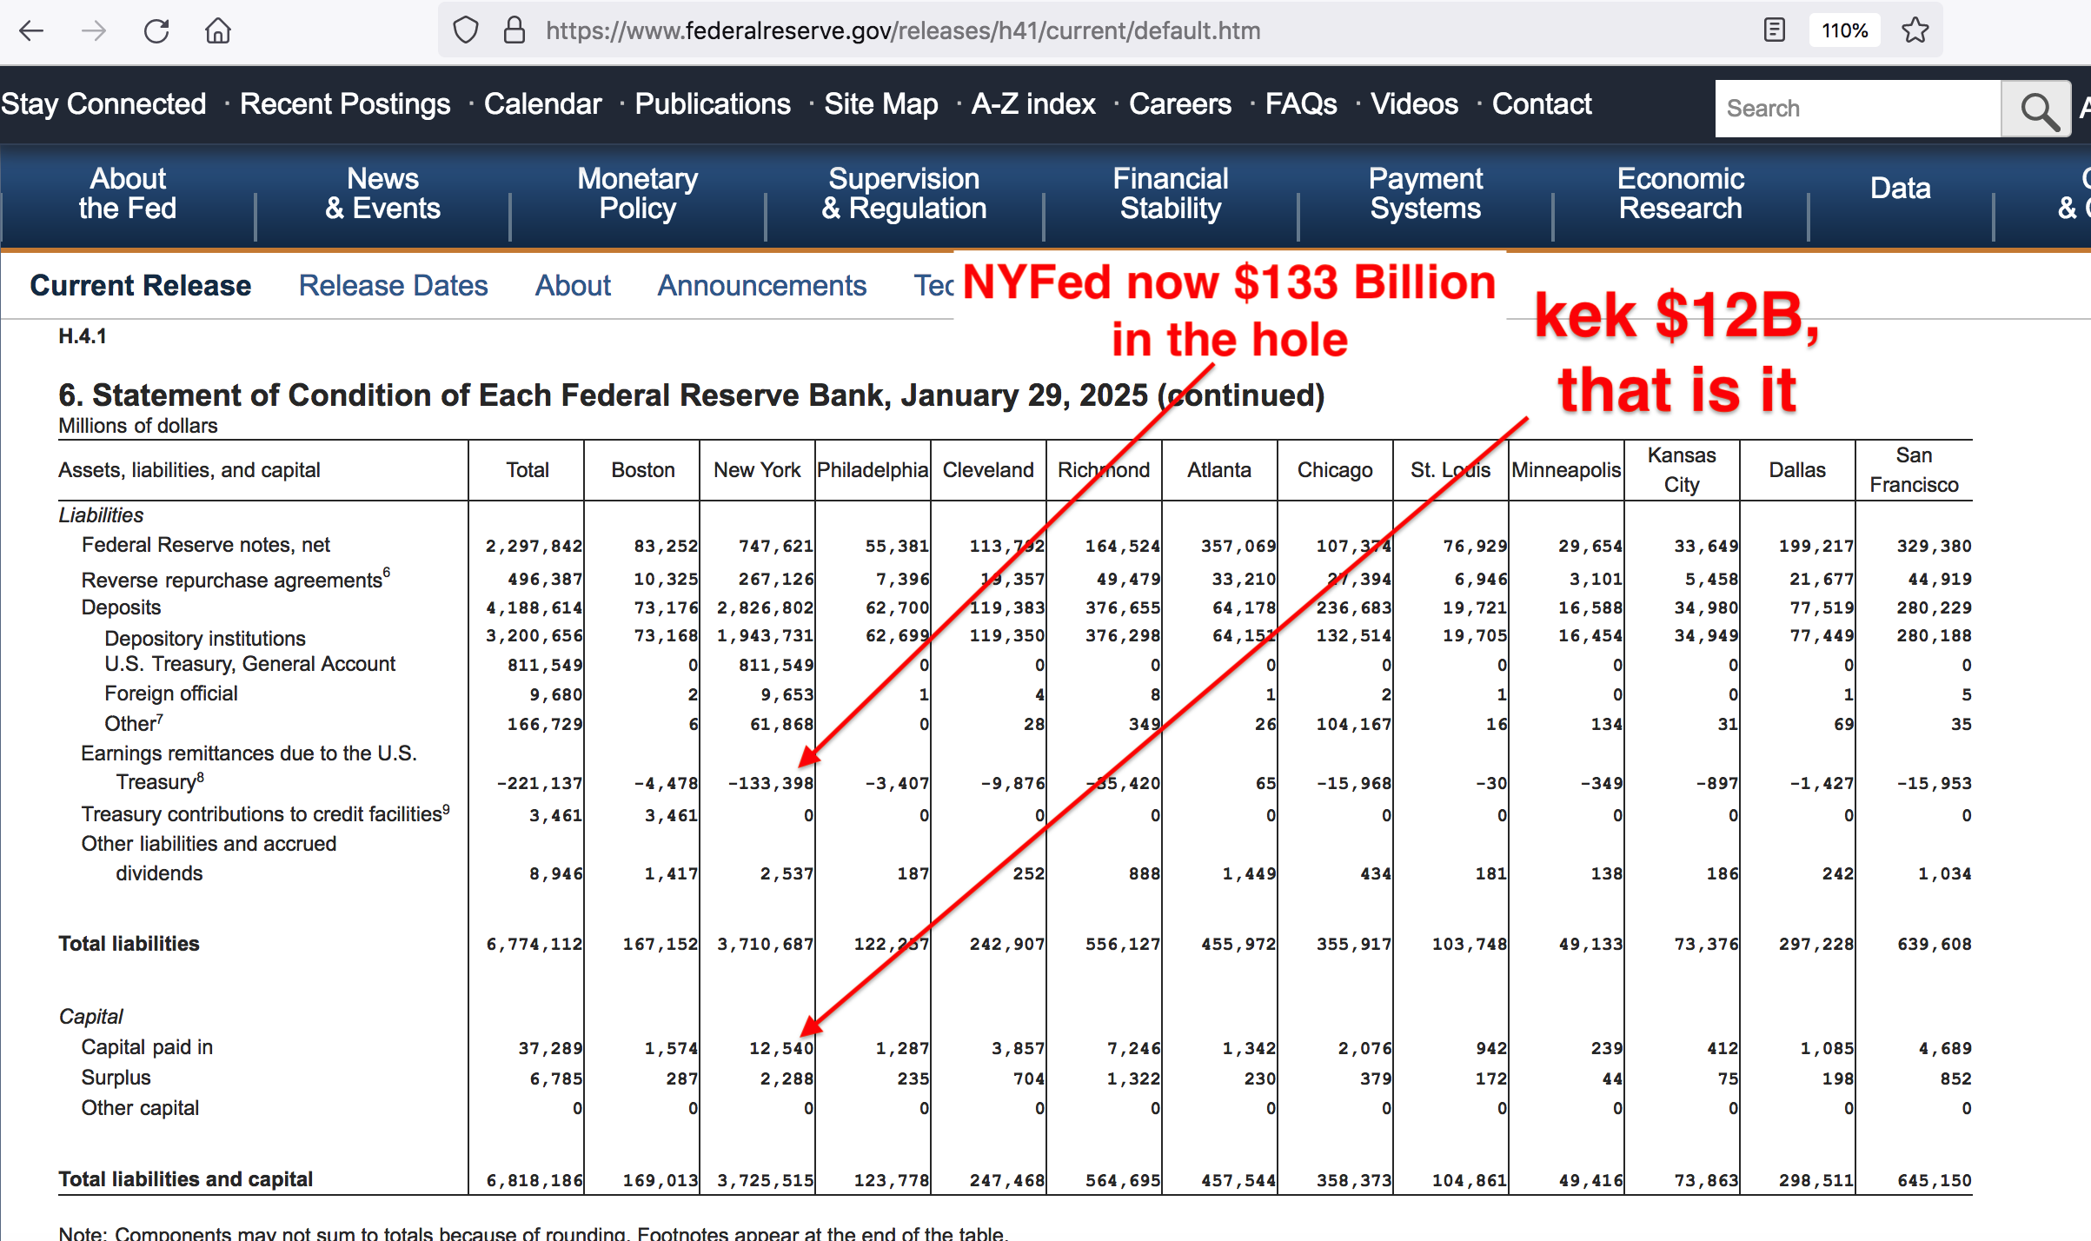2091x1241 pixels.
Task: Reload the page with refresh icon
Action: tap(156, 31)
